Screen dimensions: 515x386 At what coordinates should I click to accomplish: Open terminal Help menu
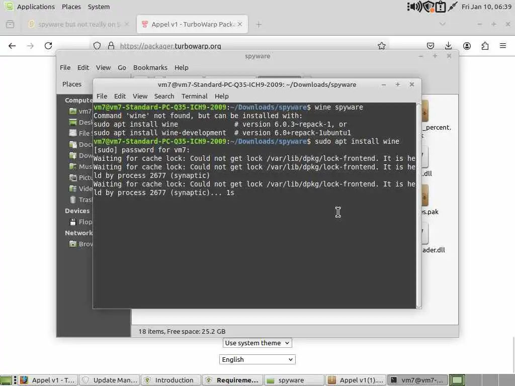point(222,96)
